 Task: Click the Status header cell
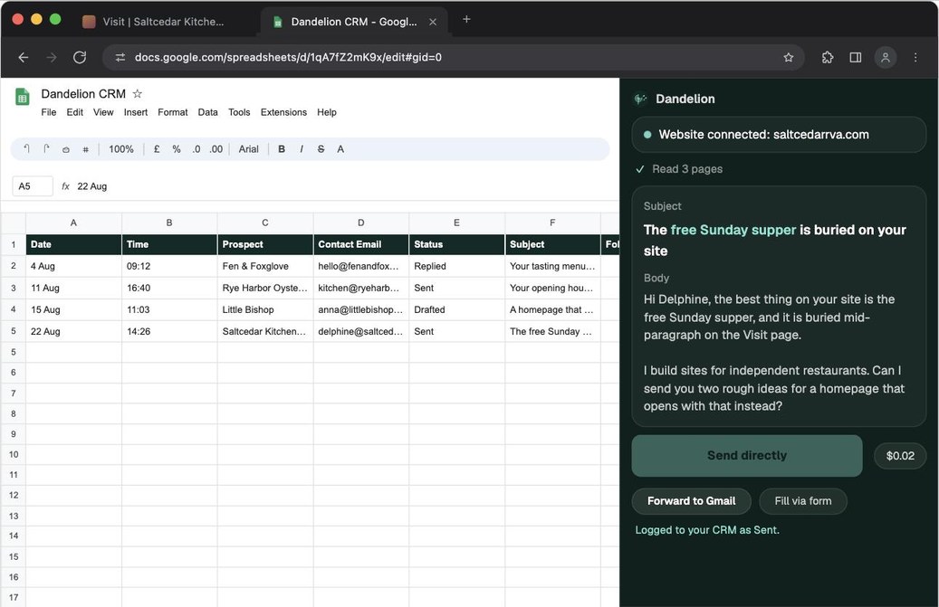457,244
